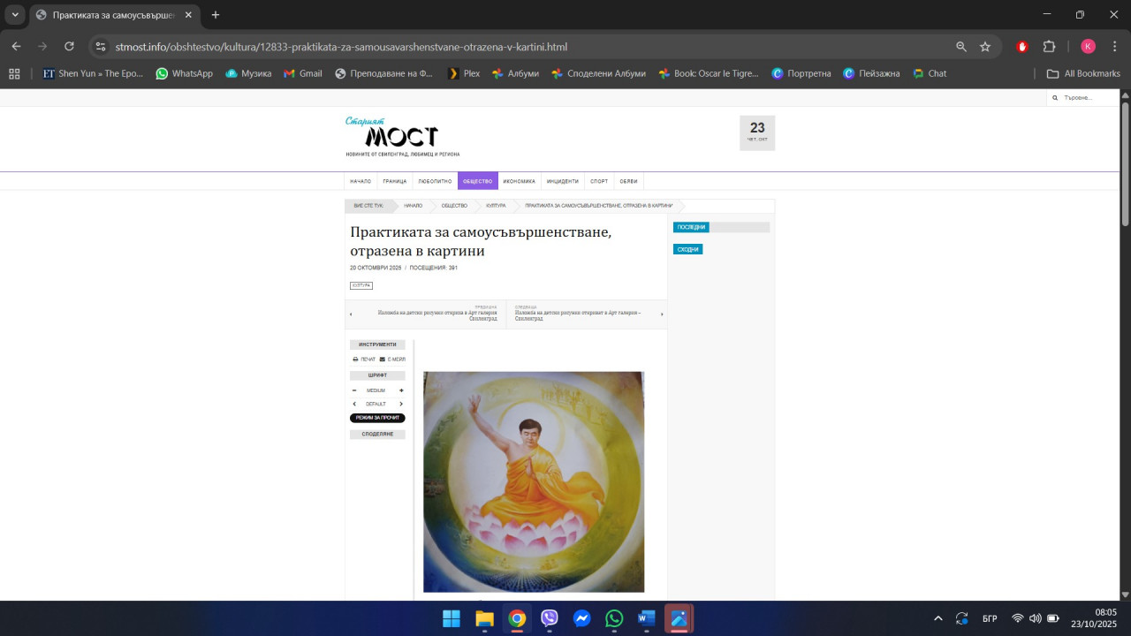The width and height of the screenshot is (1131, 636).
Task: Decrease font size with minus icon
Action: [x=354, y=390]
